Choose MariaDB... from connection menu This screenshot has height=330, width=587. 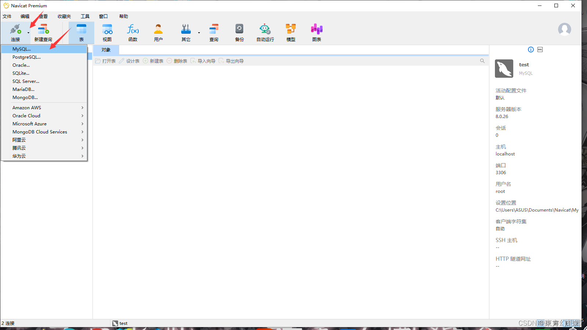pos(44,89)
